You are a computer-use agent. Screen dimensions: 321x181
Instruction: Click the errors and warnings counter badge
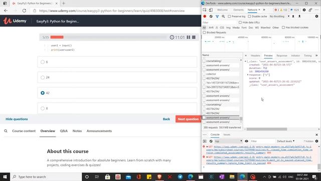click(x=281, y=10)
